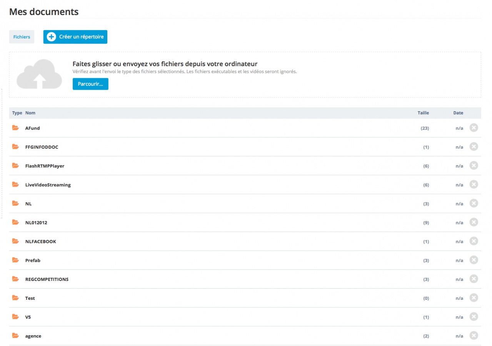This screenshot has height=346, width=492.
Task: Delete the NL012012 folder via its X icon
Action: (474, 222)
